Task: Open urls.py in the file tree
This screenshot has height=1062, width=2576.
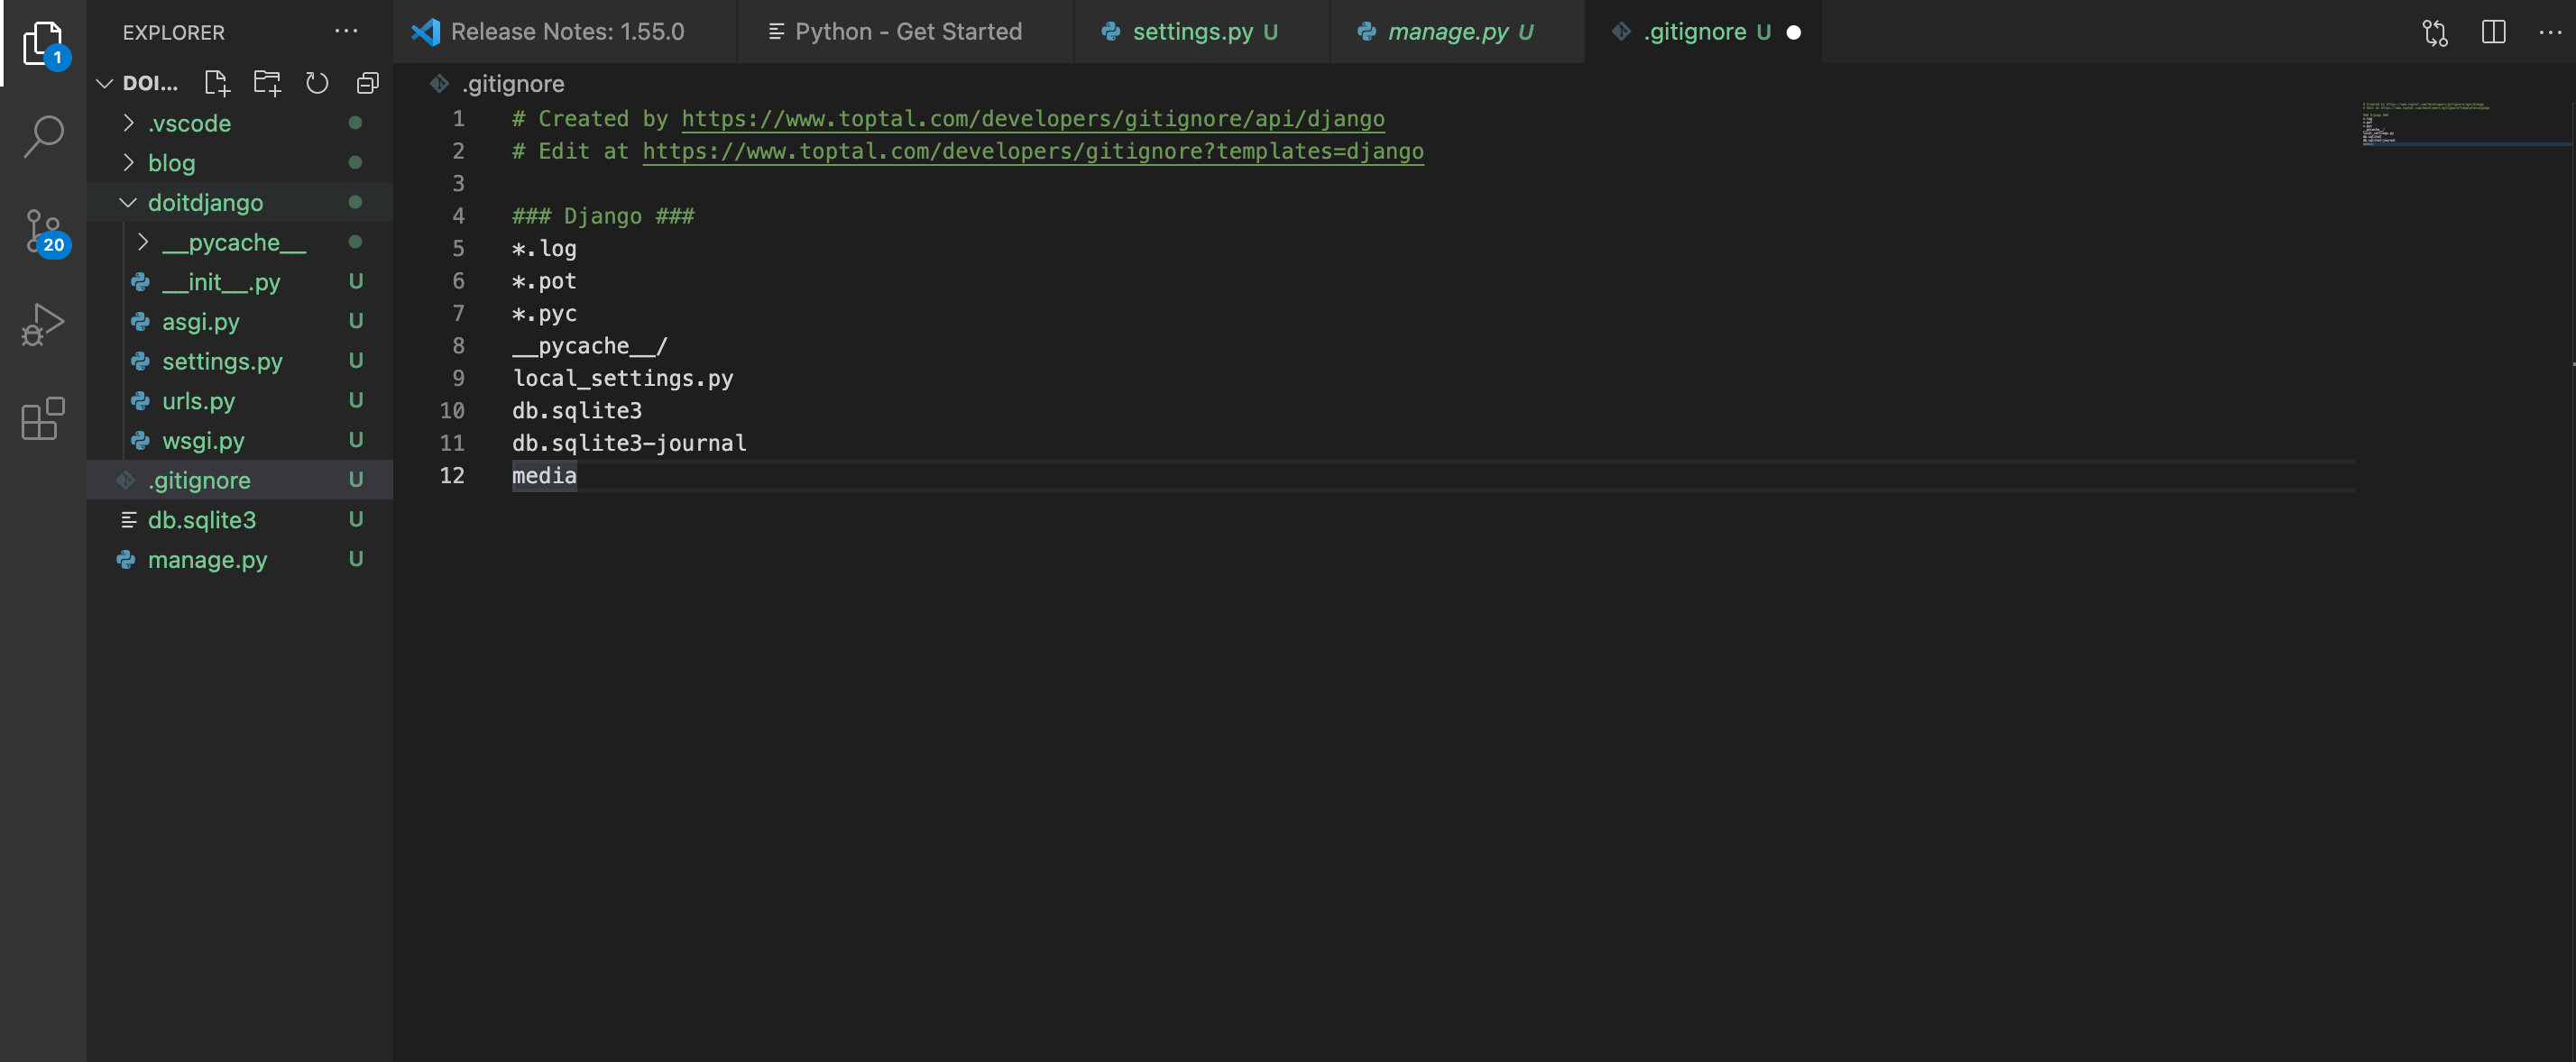Action: coord(198,400)
